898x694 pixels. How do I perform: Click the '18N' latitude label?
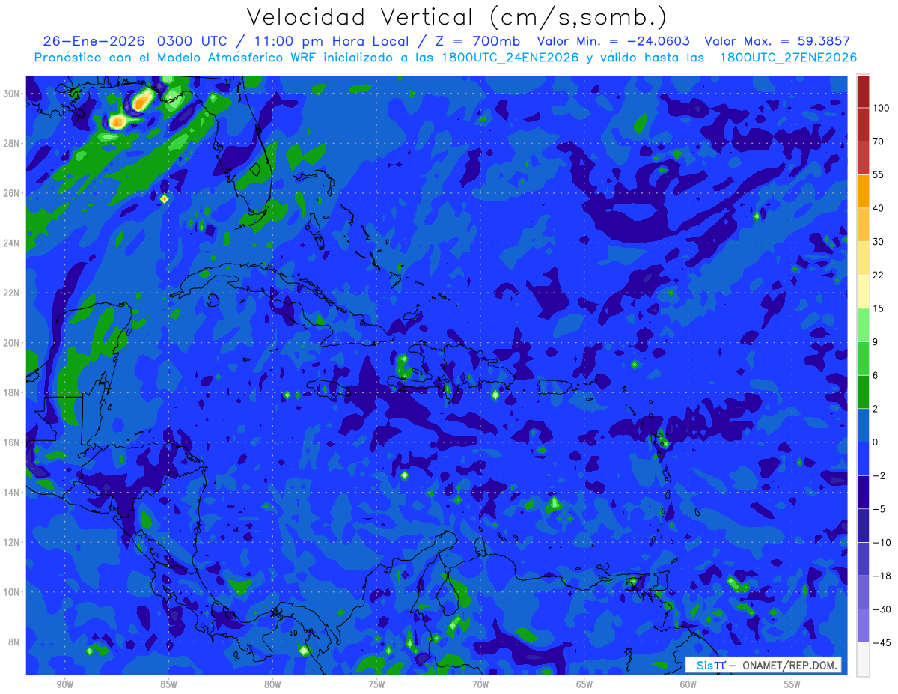click(12, 392)
